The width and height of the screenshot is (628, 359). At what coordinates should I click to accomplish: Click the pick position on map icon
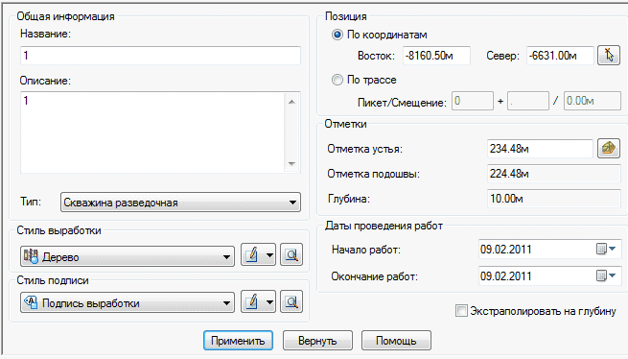pyautogui.click(x=609, y=55)
